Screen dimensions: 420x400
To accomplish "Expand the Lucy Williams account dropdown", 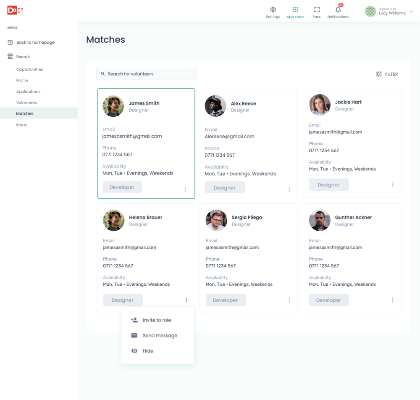I will pyautogui.click(x=411, y=12).
